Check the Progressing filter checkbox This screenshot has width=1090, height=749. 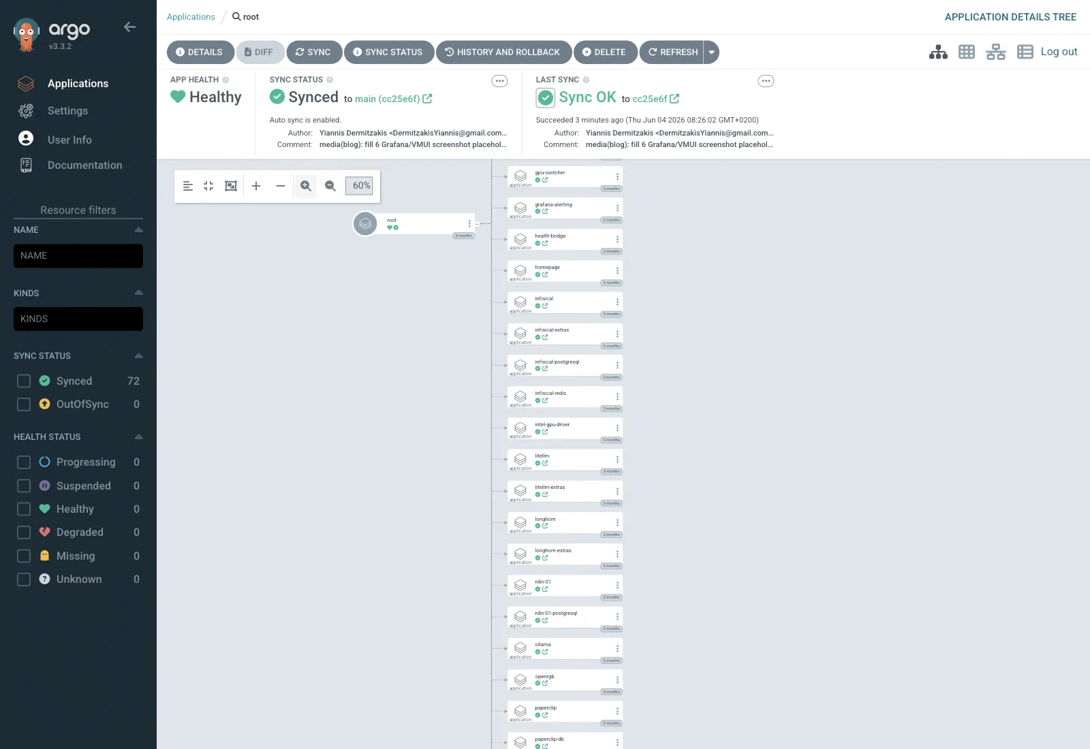[24, 462]
